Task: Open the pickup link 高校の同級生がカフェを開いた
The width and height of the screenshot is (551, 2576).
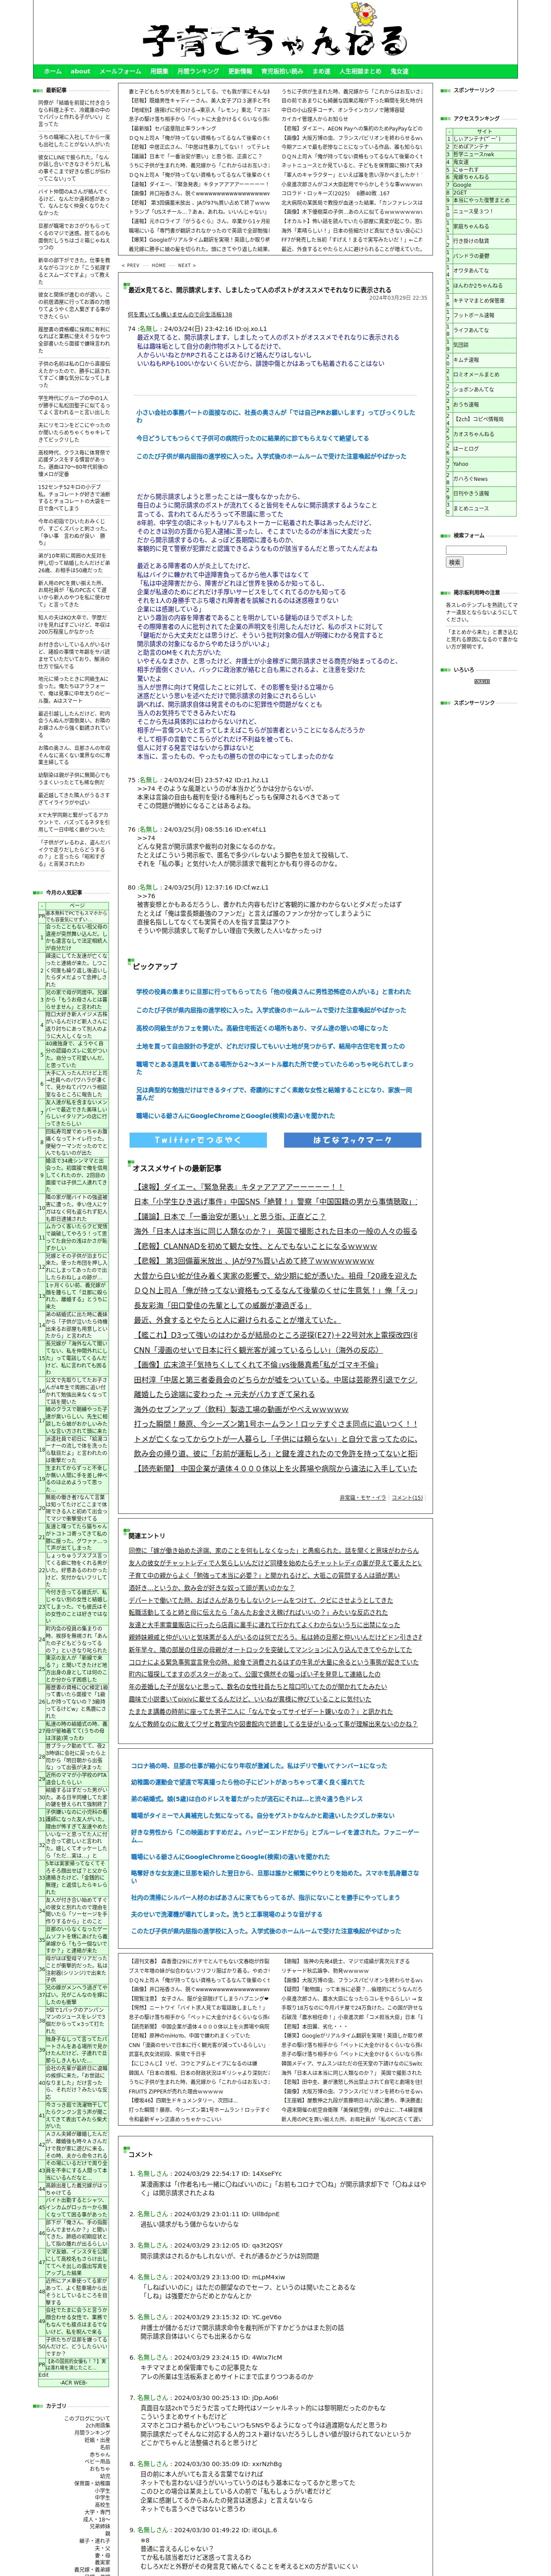Action: 263,1028
